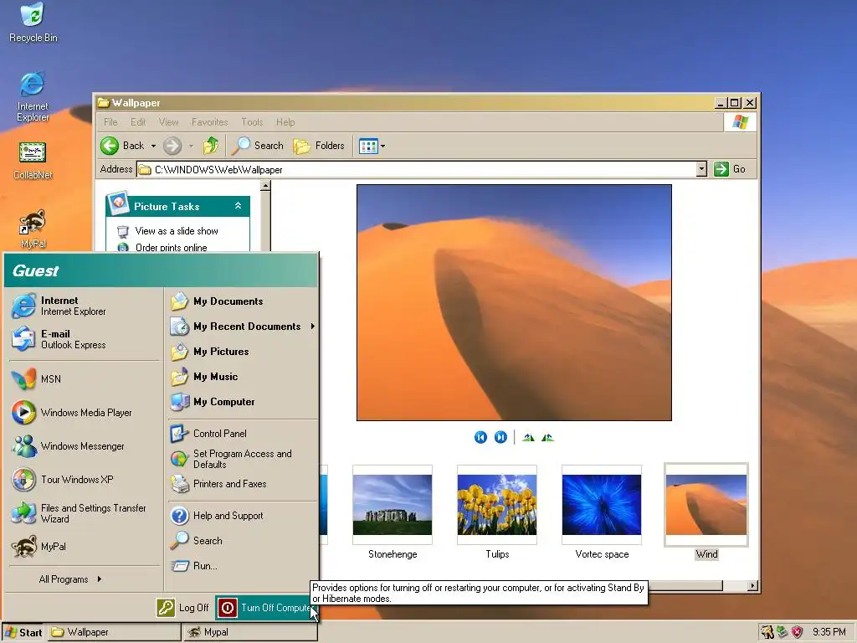Click the Log Off button
This screenshot has width=857, height=643.
[182, 608]
